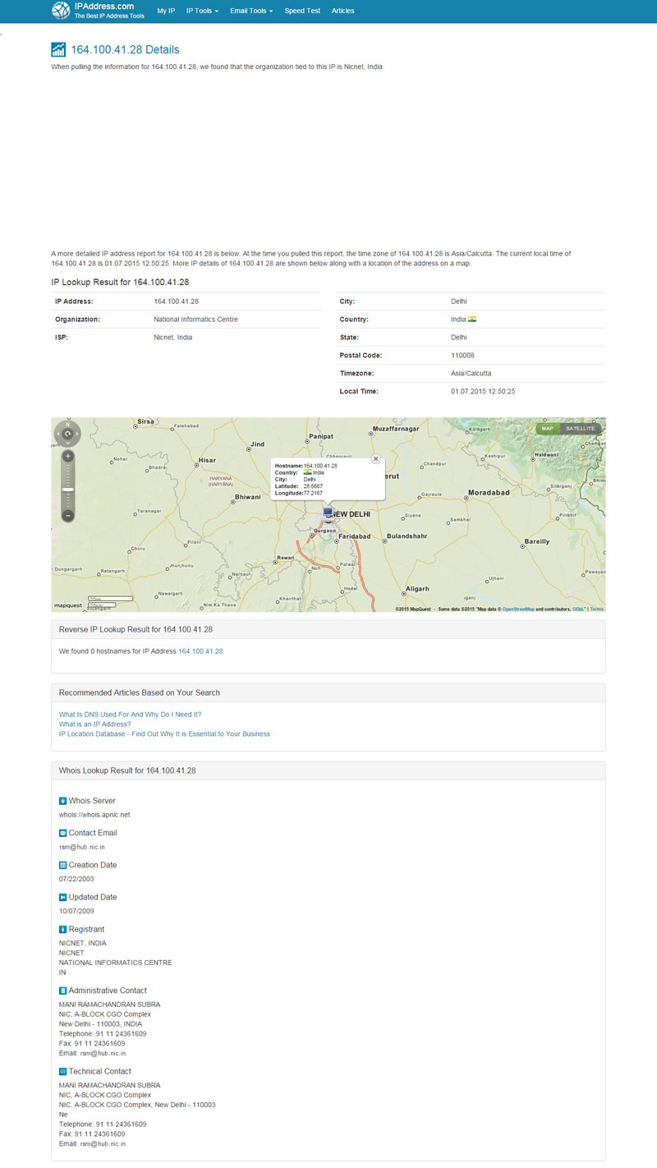Open the Articles nav link
The image size is (657, 1168).
(x=343, y=11)
